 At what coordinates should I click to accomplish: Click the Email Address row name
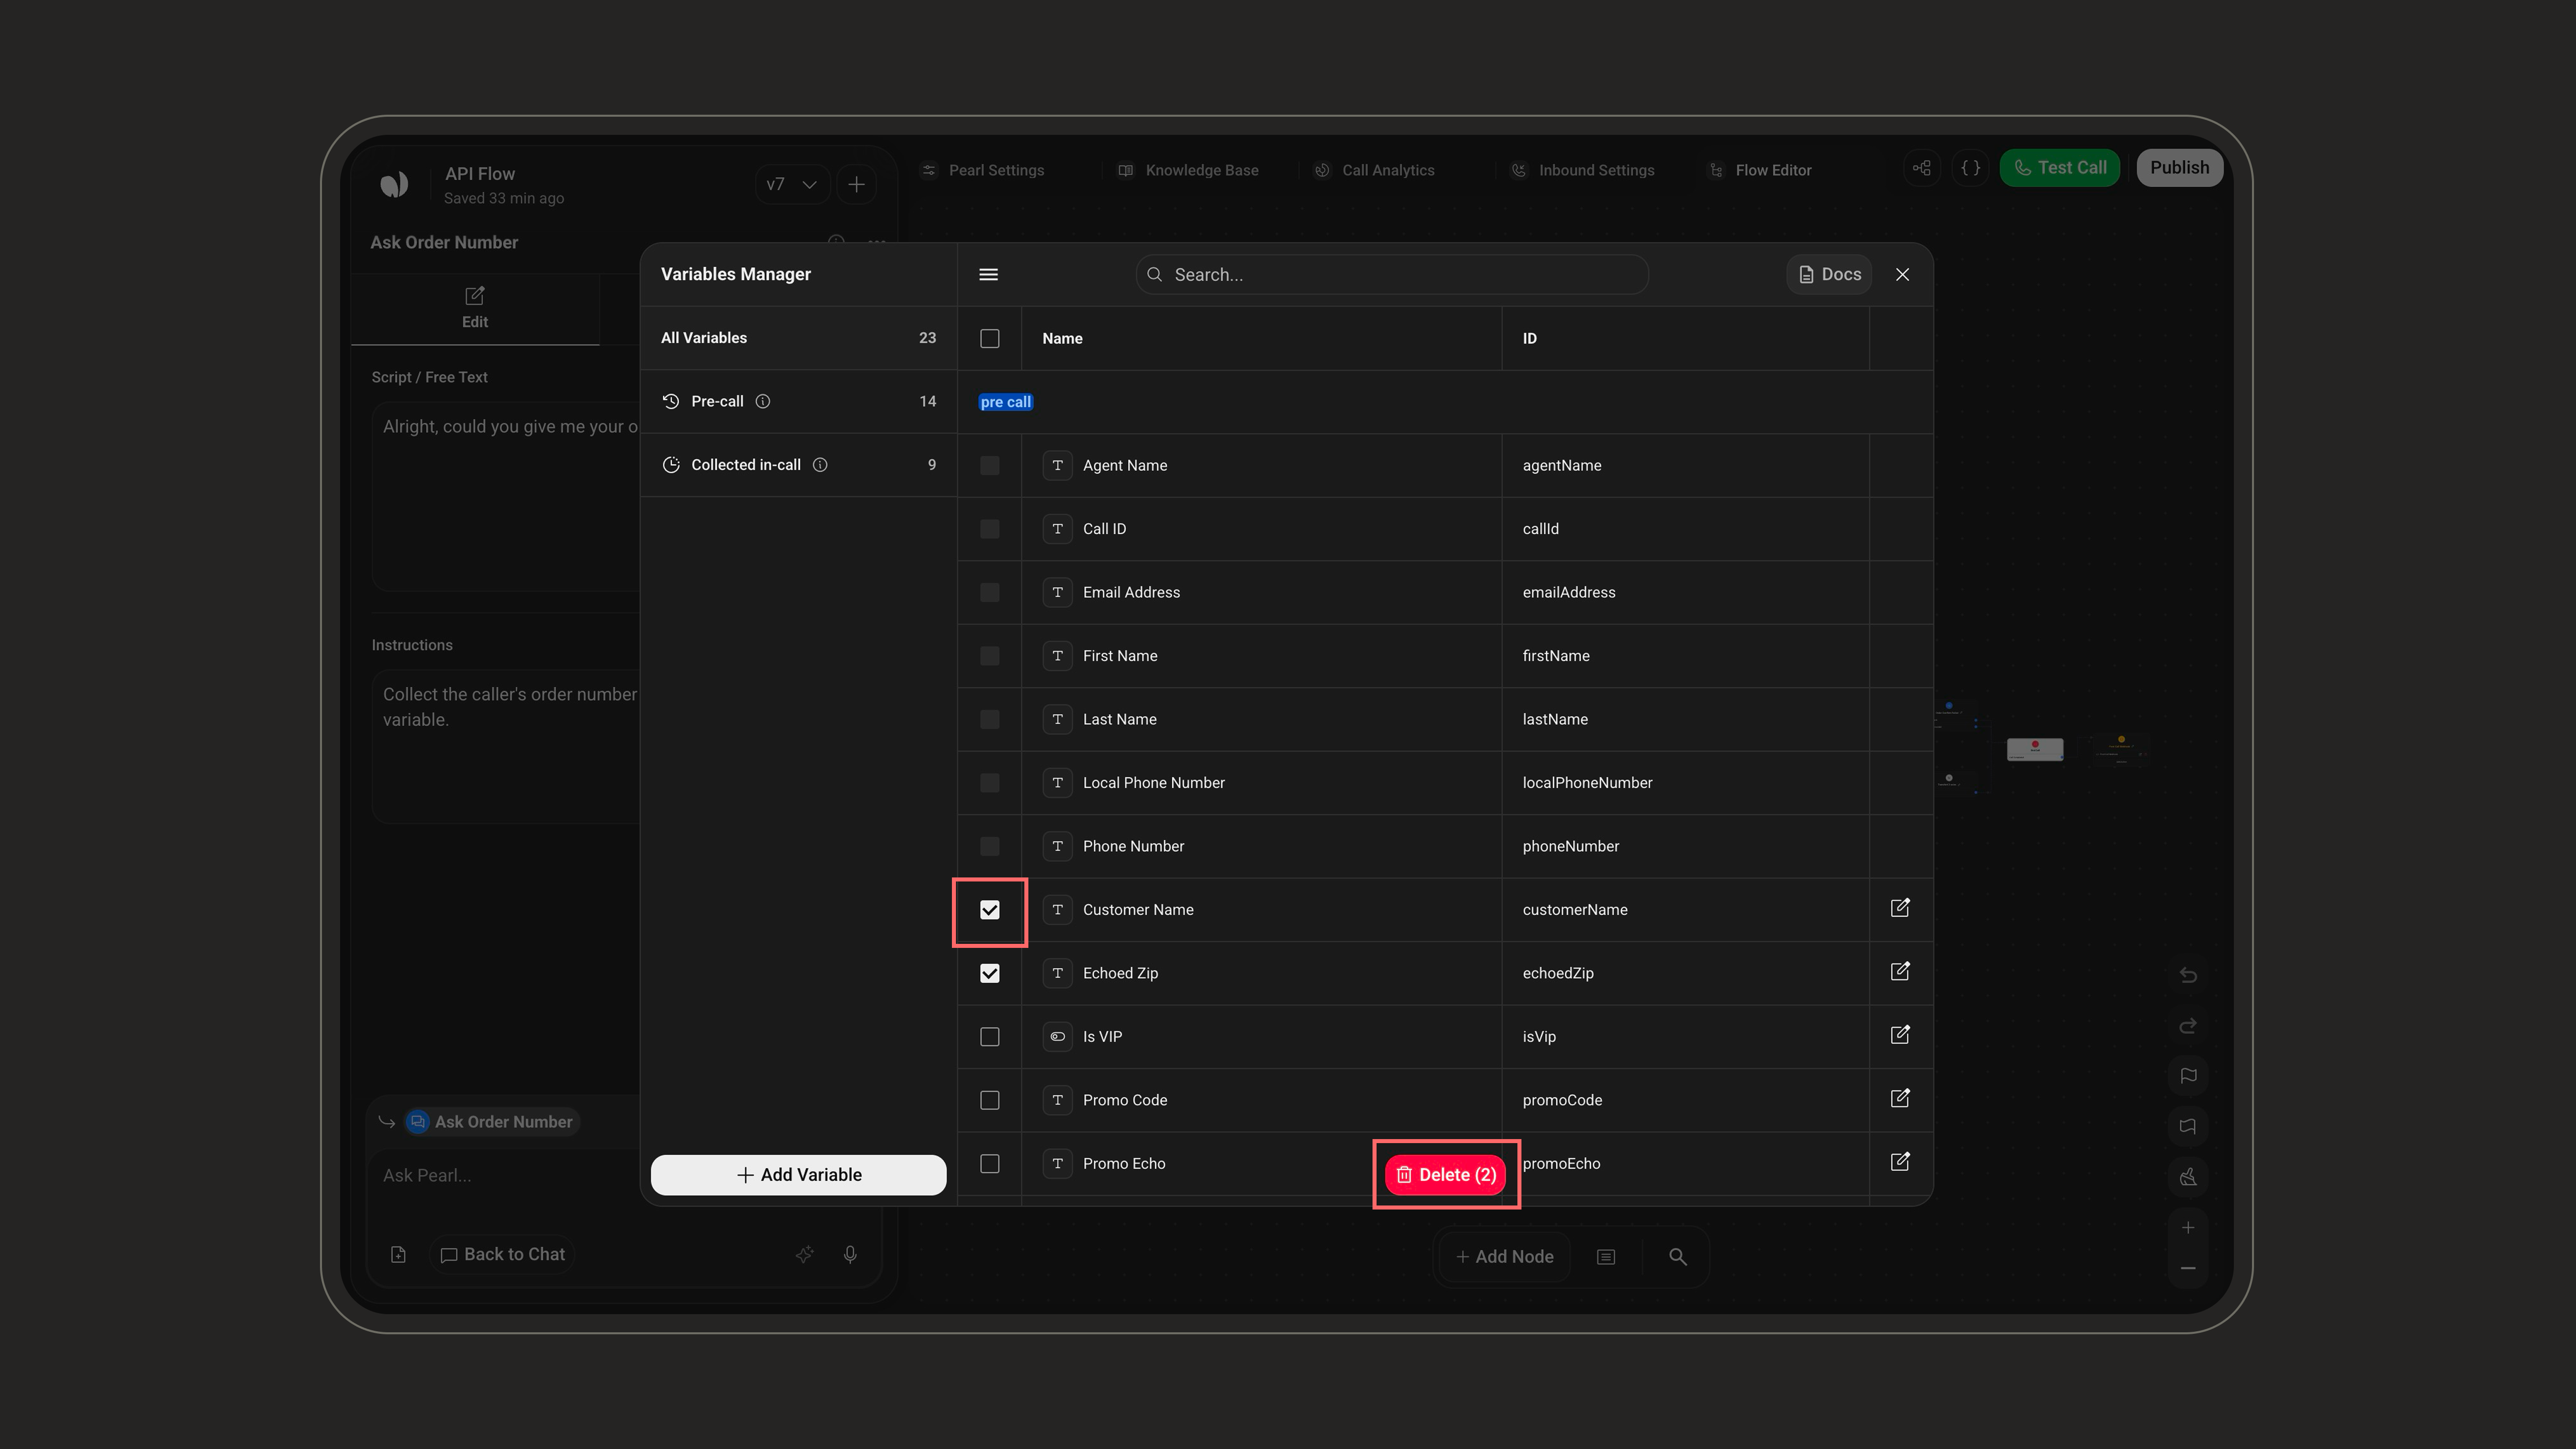point(1131,592)
